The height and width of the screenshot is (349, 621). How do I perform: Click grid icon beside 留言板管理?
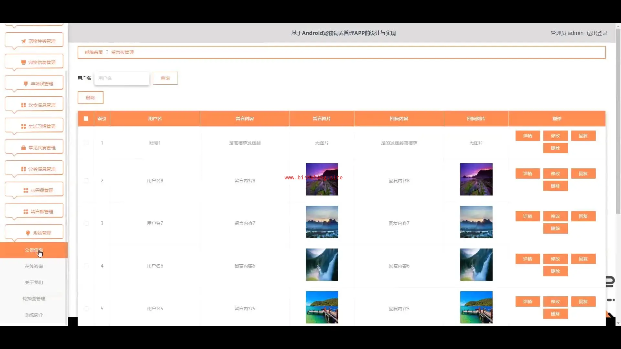click(26, 212)
